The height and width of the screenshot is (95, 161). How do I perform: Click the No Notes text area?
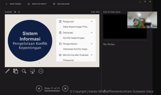click(109, 44)
